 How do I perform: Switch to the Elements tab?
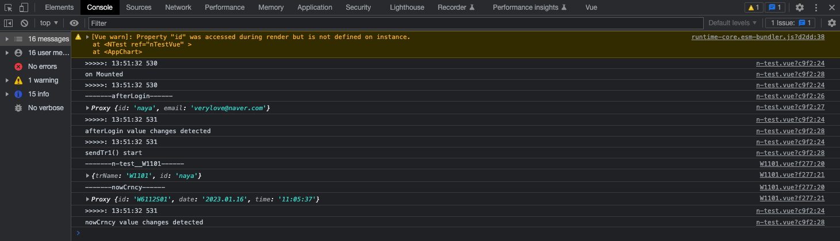click(59, 7)
